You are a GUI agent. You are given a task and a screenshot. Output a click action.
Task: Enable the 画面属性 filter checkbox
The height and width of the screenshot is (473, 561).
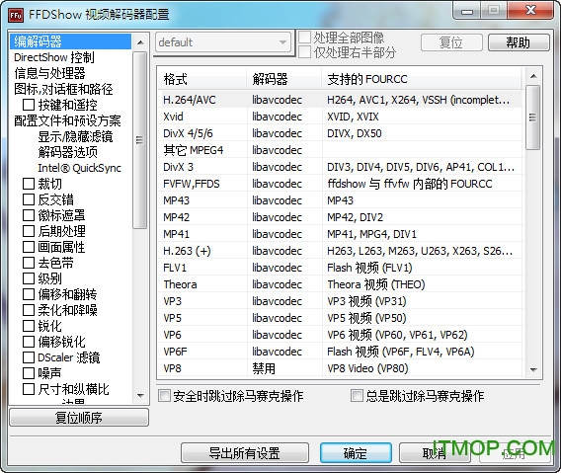pyautogui.click(x=29, y=247)
